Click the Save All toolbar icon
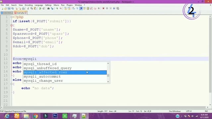This screenshot has width=212, height=119. point(13,9)
